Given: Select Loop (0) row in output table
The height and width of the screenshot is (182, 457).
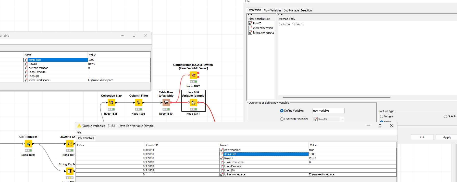Looking at the screenshot, I should coord(236,170).
